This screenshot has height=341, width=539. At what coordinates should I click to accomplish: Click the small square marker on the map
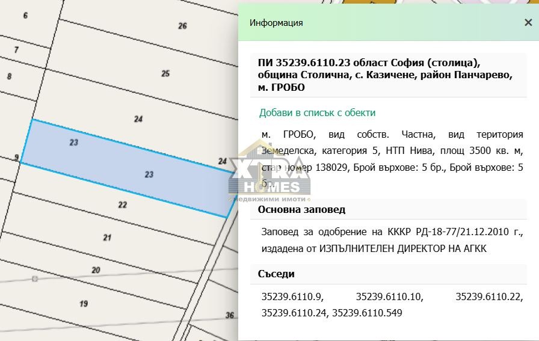[x=35, y=278]
